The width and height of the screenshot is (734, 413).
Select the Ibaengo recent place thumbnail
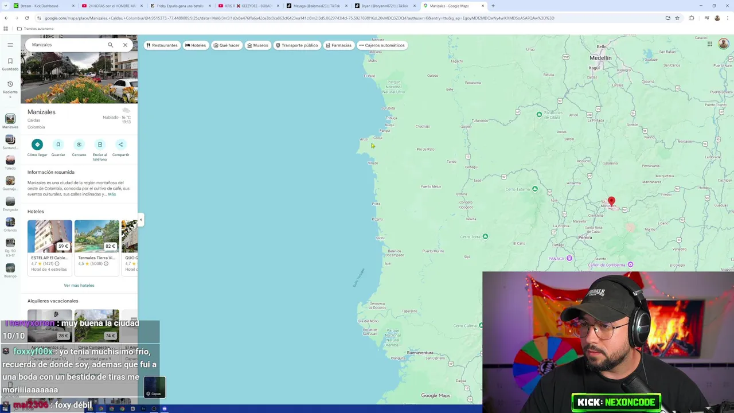(x=10, y=268)
